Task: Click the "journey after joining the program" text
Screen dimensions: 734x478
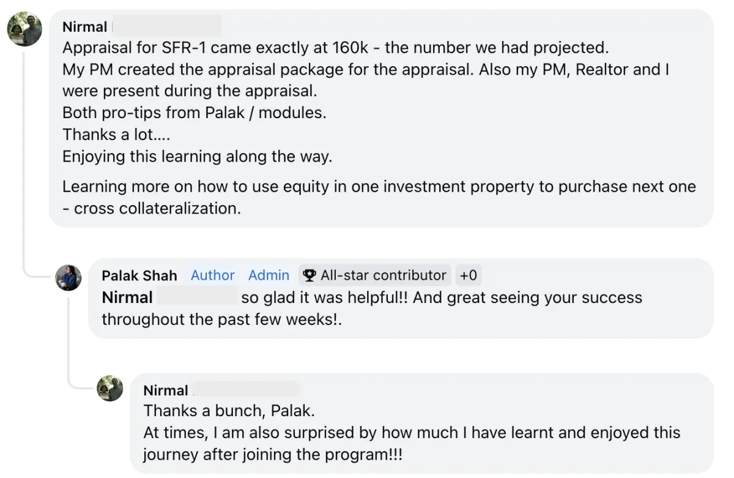Action: tap(273, 455)
